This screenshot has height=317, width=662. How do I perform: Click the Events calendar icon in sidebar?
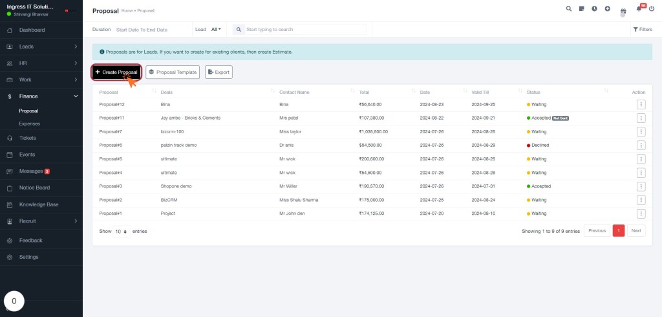(x=10, y=155)
